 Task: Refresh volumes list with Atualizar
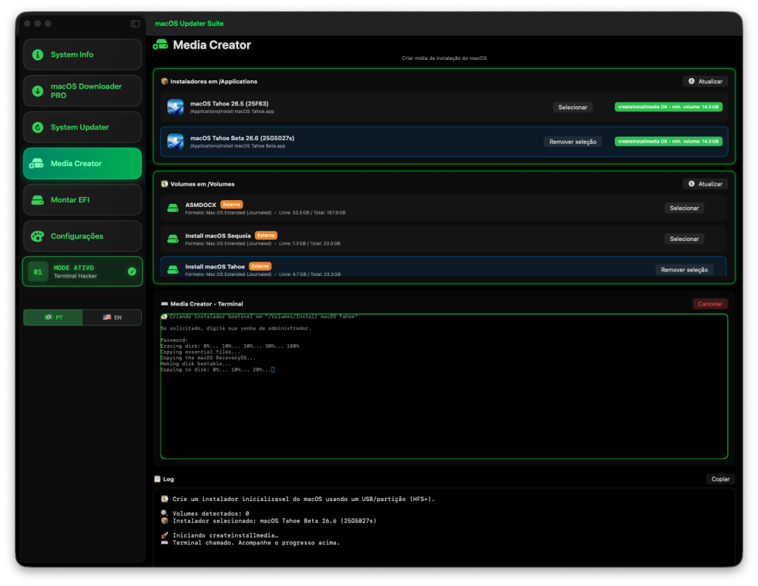705,183
